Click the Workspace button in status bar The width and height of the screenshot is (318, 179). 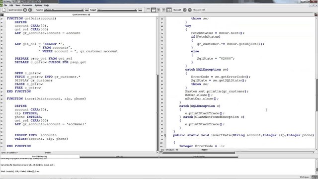[304, 177]
